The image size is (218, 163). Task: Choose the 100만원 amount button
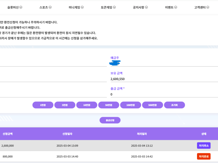(131, 105)
